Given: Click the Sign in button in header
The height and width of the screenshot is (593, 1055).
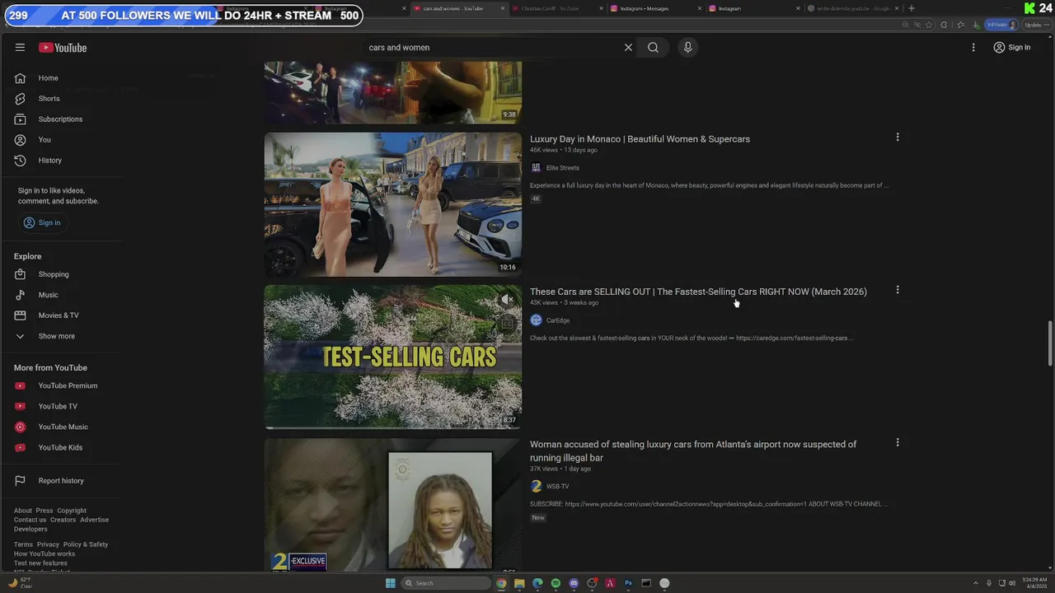Looking at the screenshot, I should [1012, 48].
